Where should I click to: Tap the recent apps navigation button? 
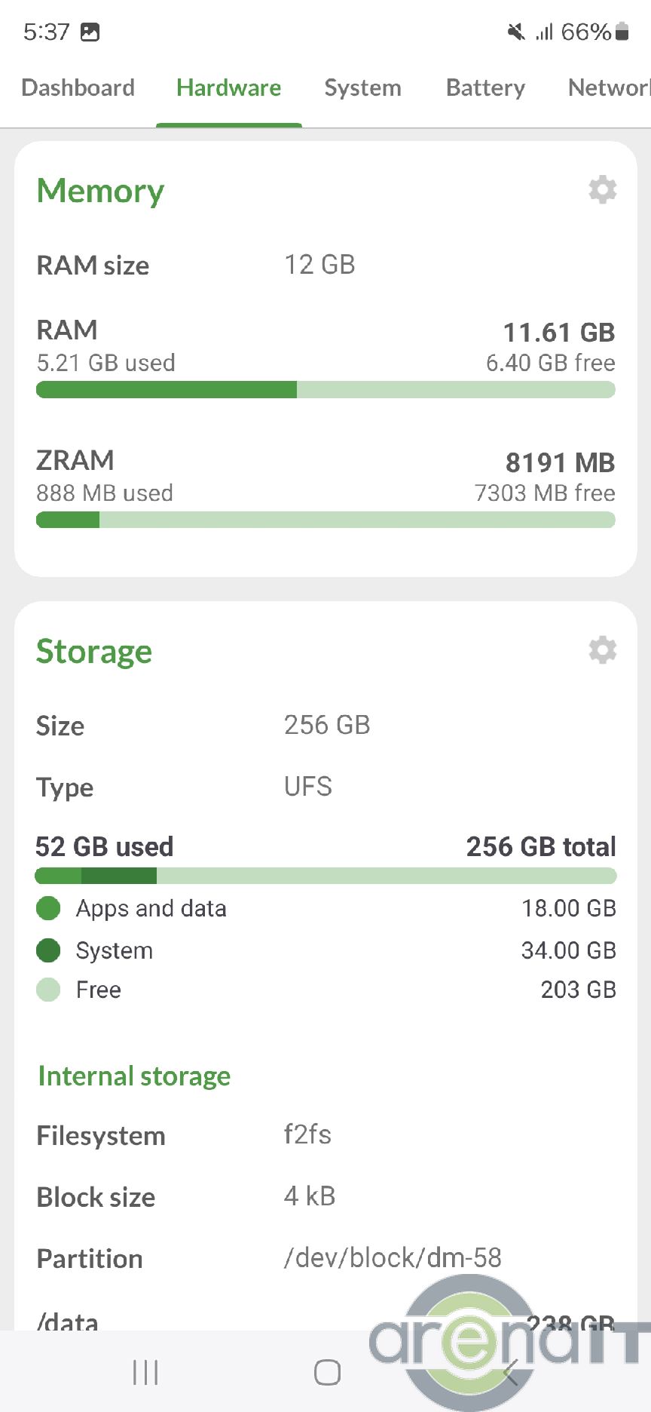pyautogui.click(x=145, y=1372)
